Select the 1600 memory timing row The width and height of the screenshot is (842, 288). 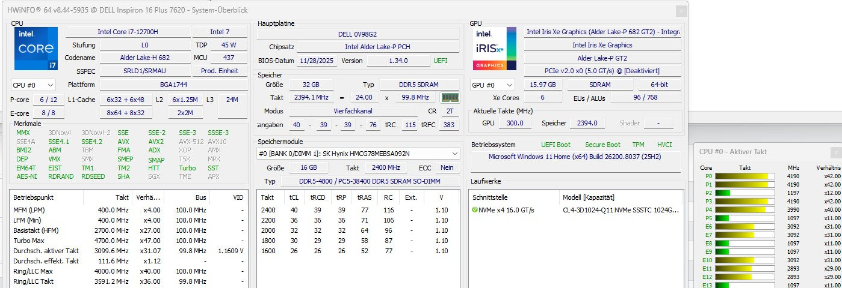pos(358,251)
